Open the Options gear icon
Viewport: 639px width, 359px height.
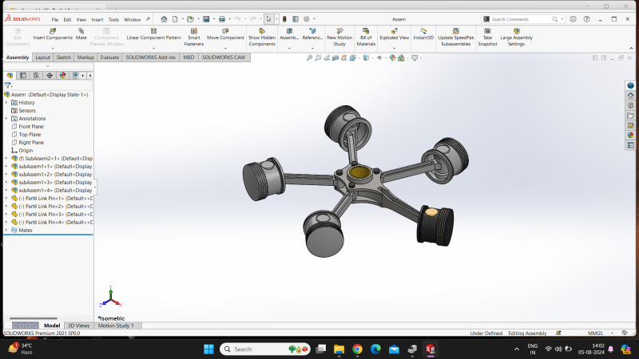[x=307, y=19]
